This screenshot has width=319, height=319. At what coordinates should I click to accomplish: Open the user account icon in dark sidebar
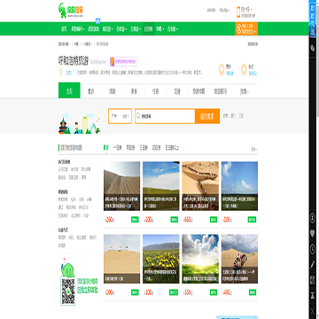coord(313,219)
